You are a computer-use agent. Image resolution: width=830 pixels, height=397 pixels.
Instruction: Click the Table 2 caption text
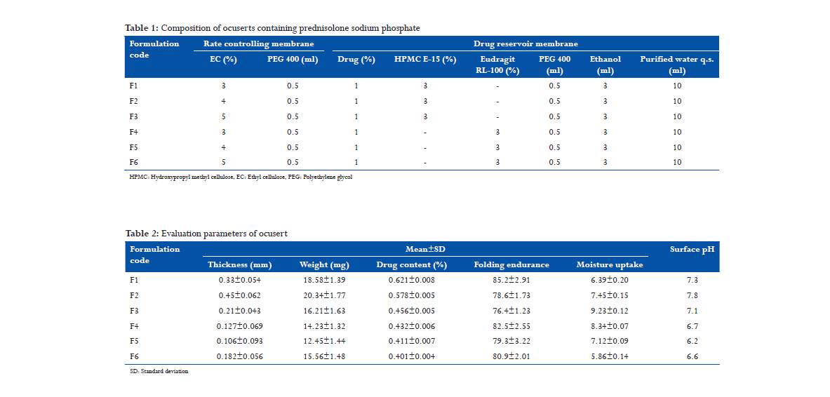(206, 233)
